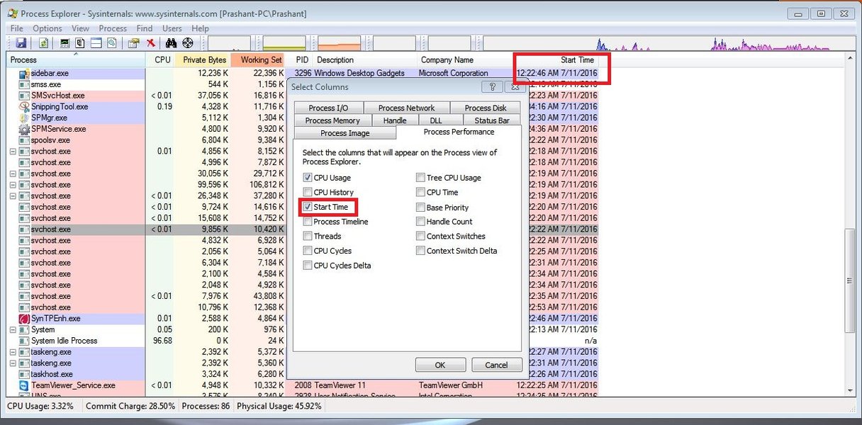Click the SPMService.exe gear icon
Screen dimensions: 862x425
coord(25,129)
